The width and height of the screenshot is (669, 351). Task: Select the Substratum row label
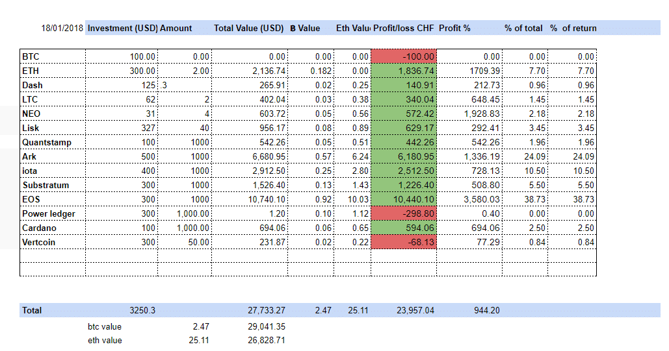coord(46,185)
